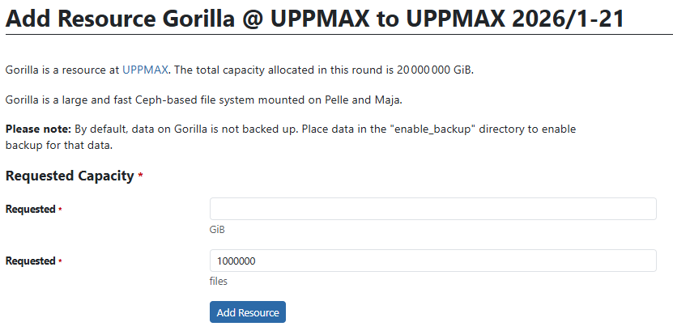This screenshot has height=335, width=673.
Task: Click the red asterisk beside Requested Capacity
Action: [141, 176]
